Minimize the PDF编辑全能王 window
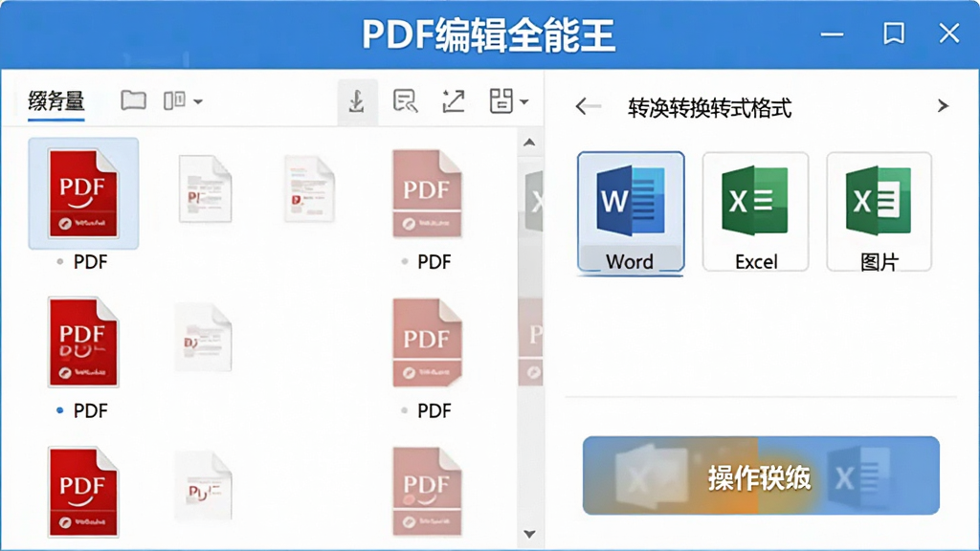 coord(832,33)
